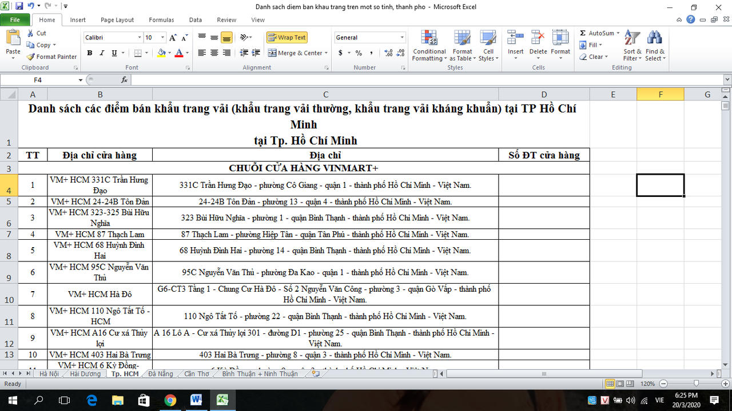Apply comma style number format

371,53
